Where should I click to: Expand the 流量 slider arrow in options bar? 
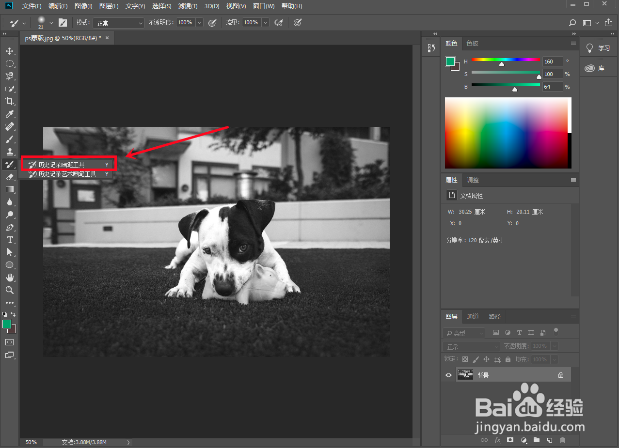pyautogui.click(x=265, y=22)
